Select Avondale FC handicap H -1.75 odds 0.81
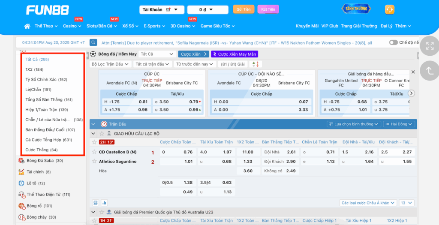439x225 pixels. (x=126, y=102)
